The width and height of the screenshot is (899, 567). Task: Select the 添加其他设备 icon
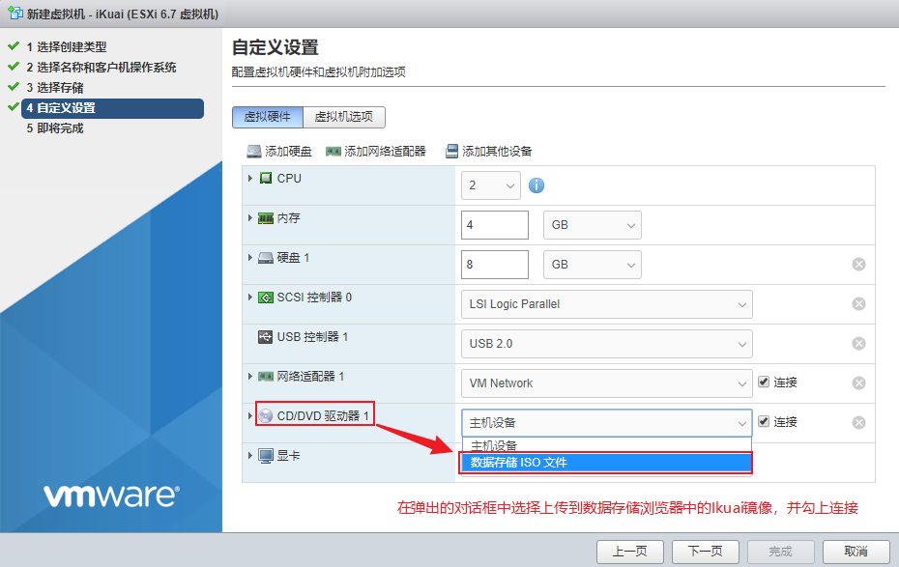(x=450, y=151)
